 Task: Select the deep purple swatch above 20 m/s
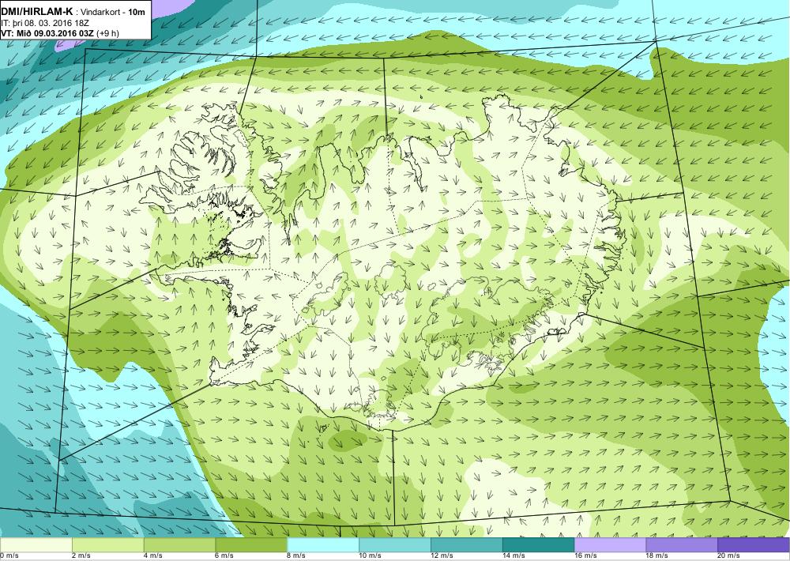click(754, 545)
